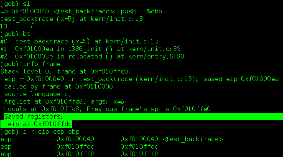Click the 'bt' command after gdb prompt
The width and height of the screenshot is (283, 157).
tap(26, 34)
